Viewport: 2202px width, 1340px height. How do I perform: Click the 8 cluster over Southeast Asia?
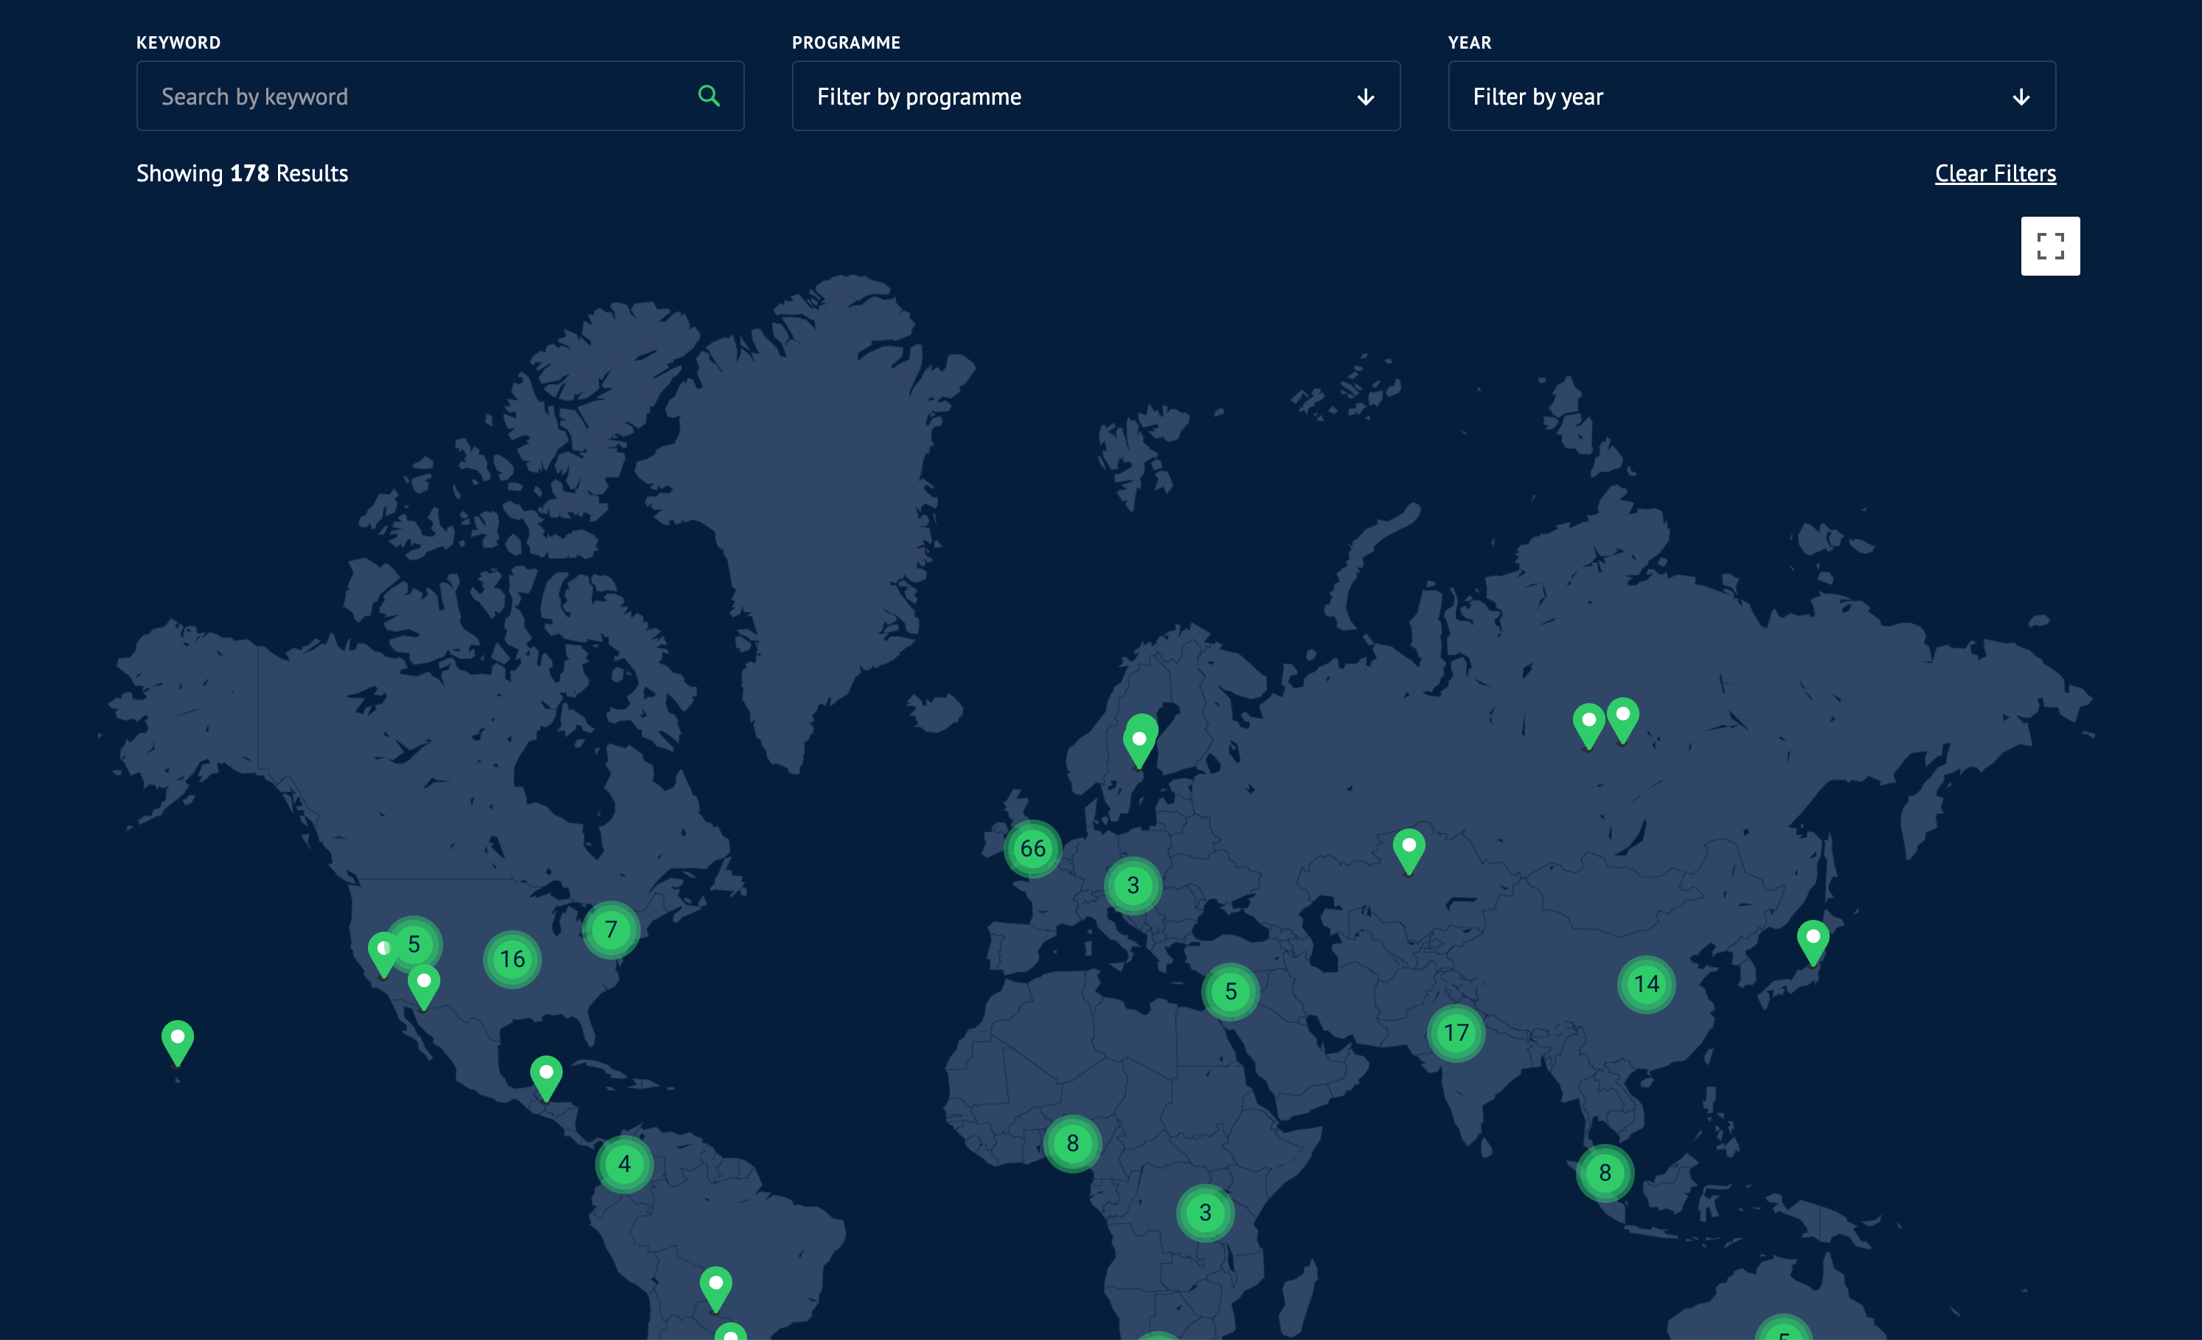click(1605, 1173)
